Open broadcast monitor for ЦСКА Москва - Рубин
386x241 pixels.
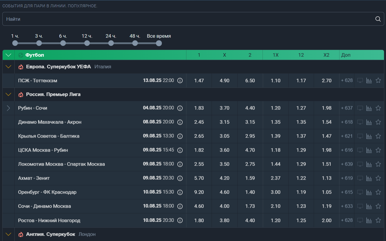coord(360,150)
